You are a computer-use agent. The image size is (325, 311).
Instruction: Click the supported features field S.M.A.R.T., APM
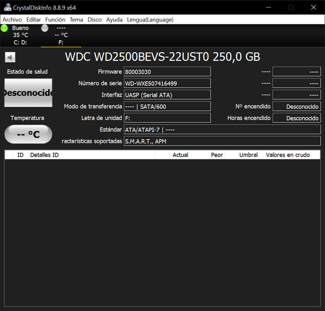222,141
